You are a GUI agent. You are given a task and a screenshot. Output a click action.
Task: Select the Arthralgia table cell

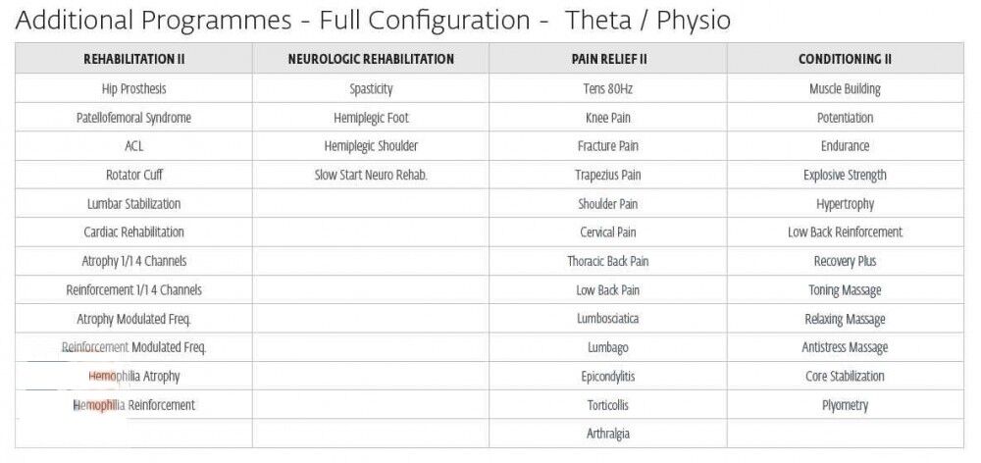(x=608, y=434)
